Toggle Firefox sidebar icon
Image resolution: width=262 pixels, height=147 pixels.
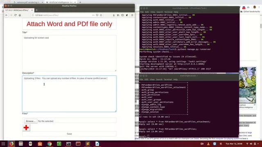point(122,15)
